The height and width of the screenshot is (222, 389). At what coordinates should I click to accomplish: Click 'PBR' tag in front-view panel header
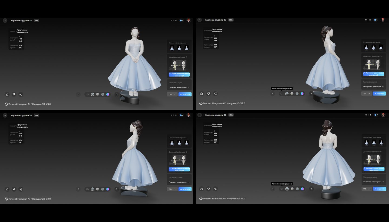coord(36,21)
